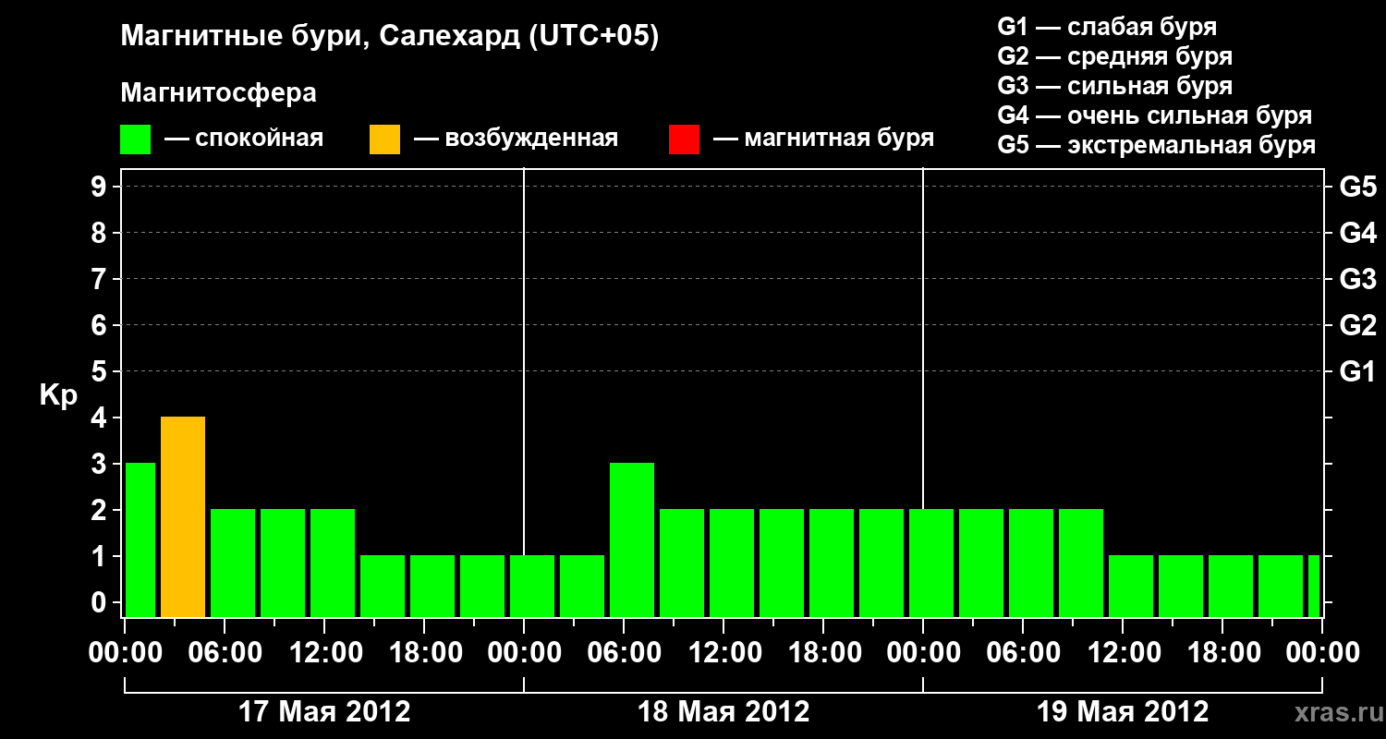Screen dimensions: 1386x739
Task: Click the 'G3 — сильная буря' legend line
Action: (x=1115, y=86)
